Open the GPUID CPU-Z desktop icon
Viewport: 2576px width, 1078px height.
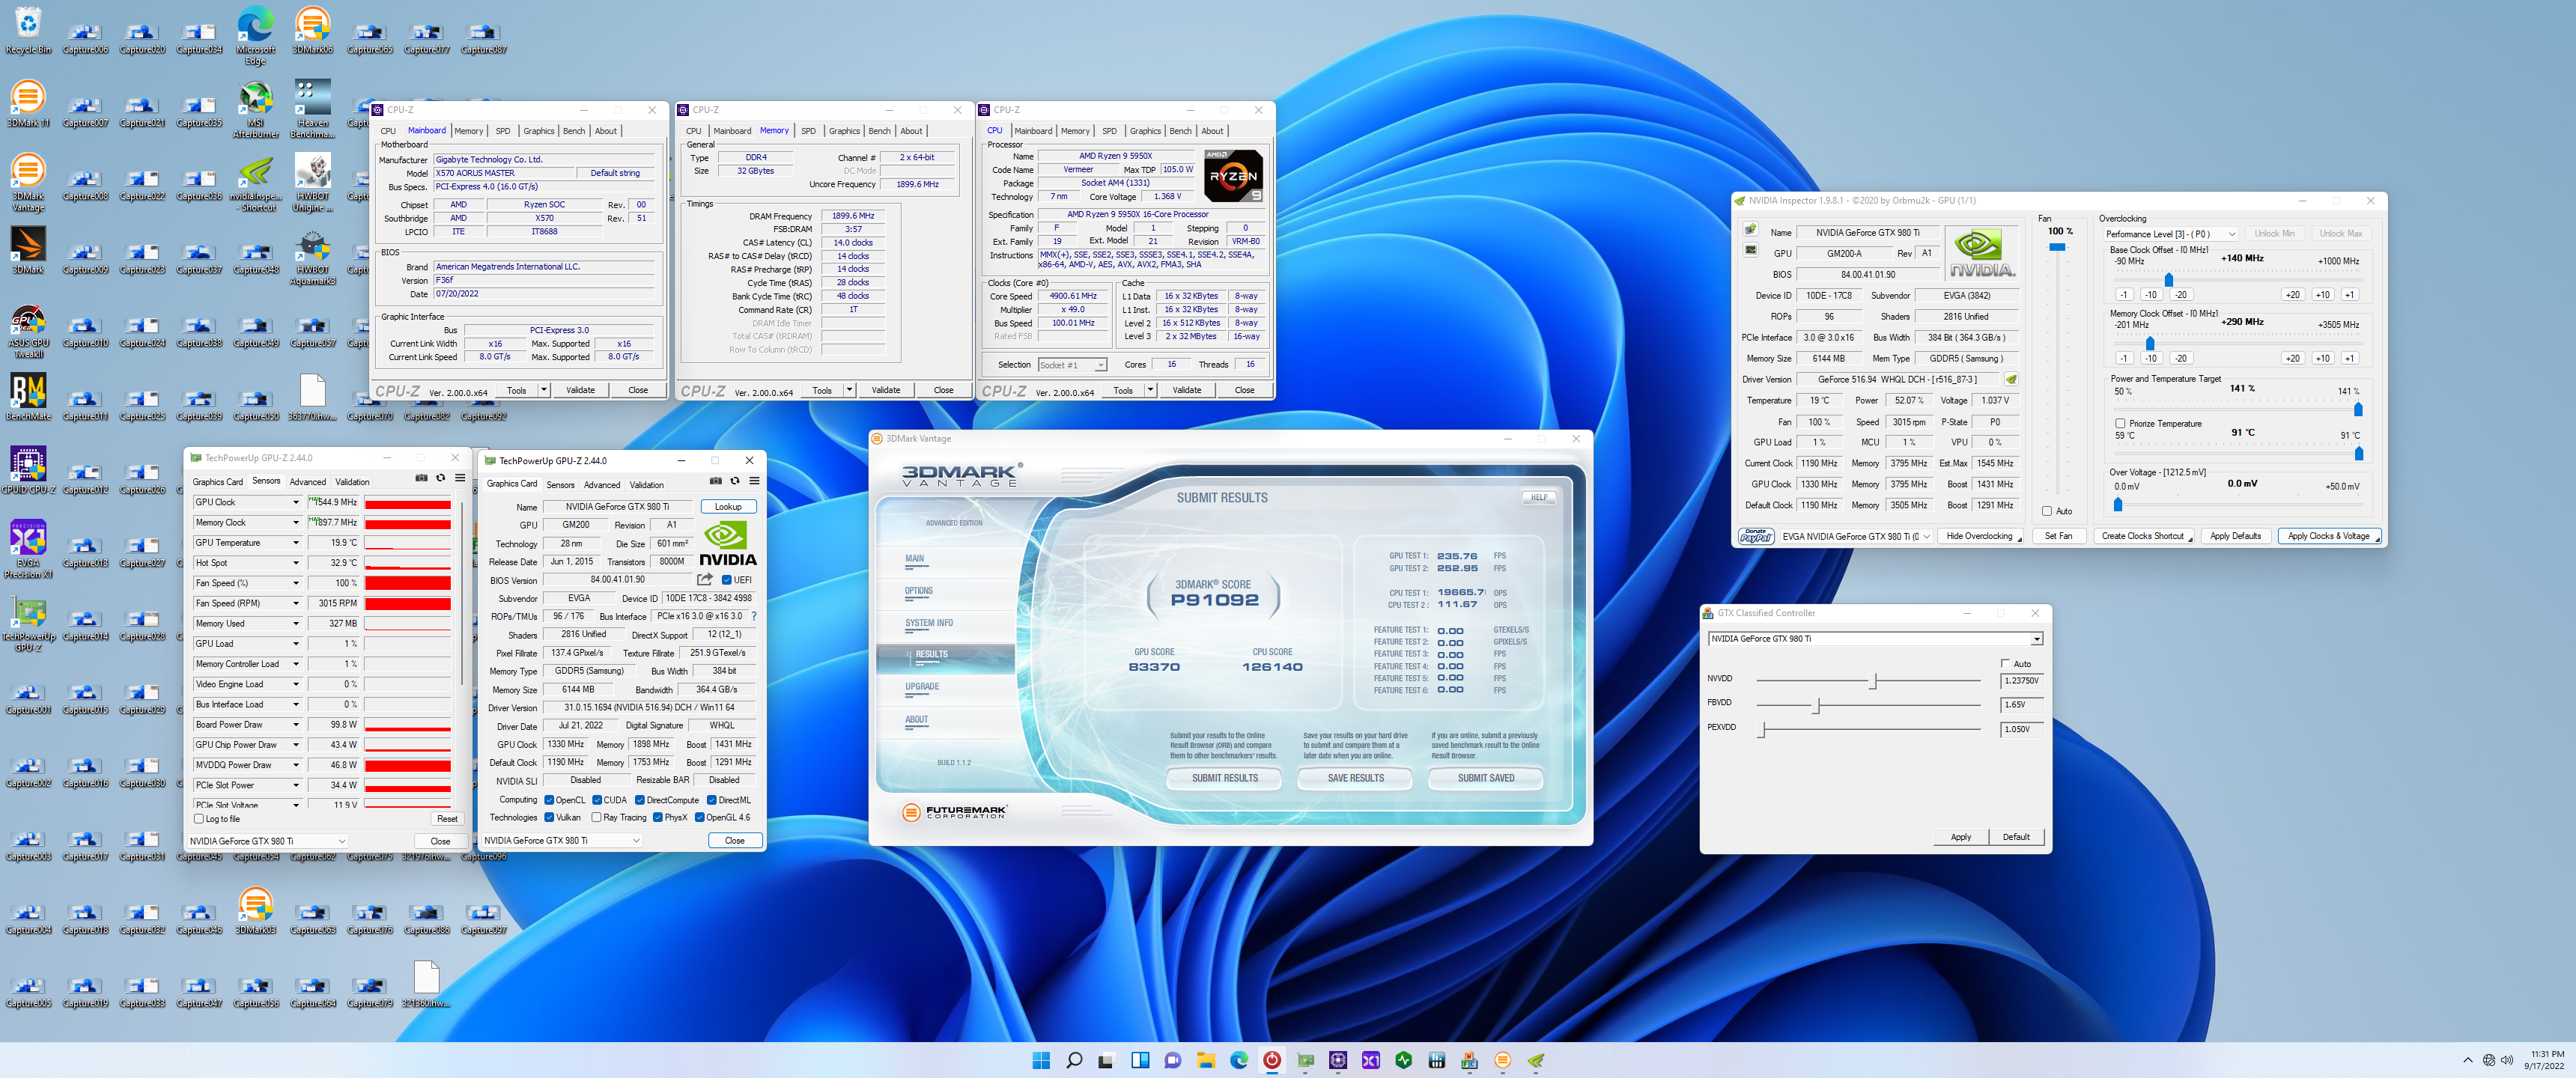28,471
